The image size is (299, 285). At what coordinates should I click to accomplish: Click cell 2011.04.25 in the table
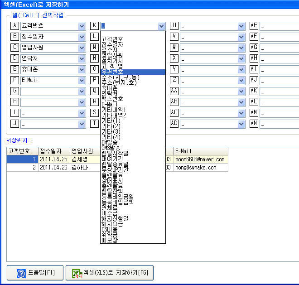point(54,159)
